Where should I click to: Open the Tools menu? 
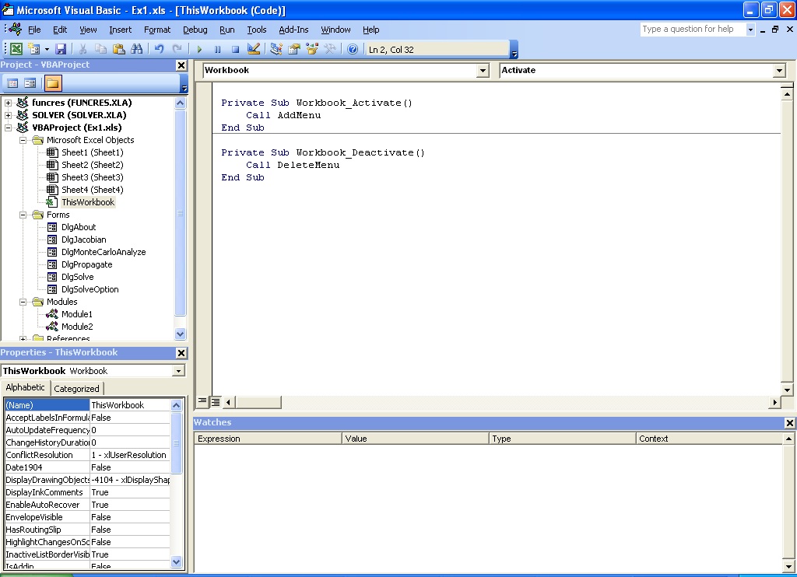[x=257, y=30]
